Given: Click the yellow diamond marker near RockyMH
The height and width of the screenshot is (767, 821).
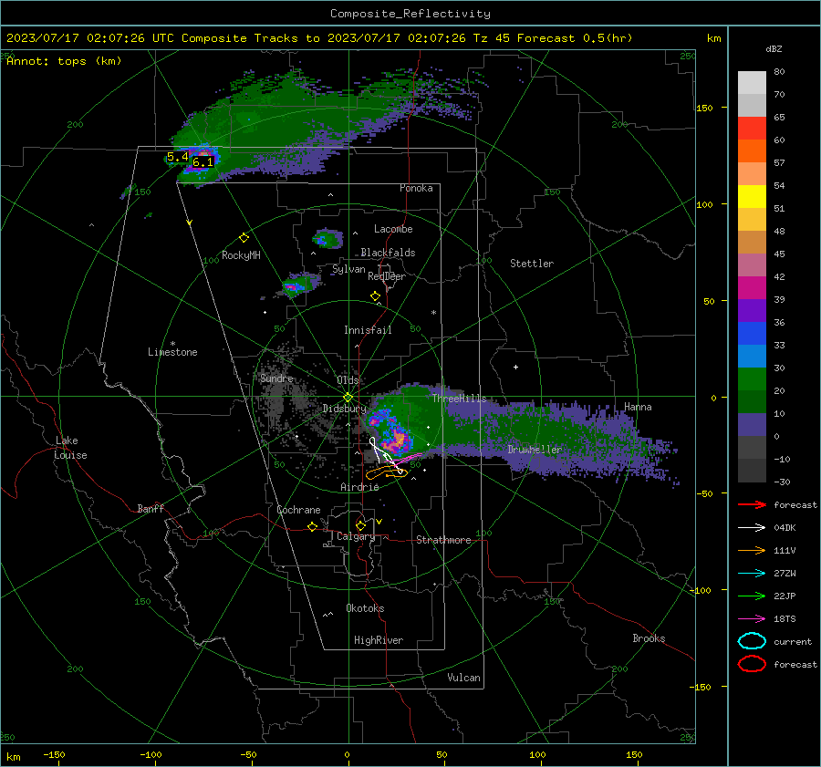Looking at the screenshot, I should 244,238.
